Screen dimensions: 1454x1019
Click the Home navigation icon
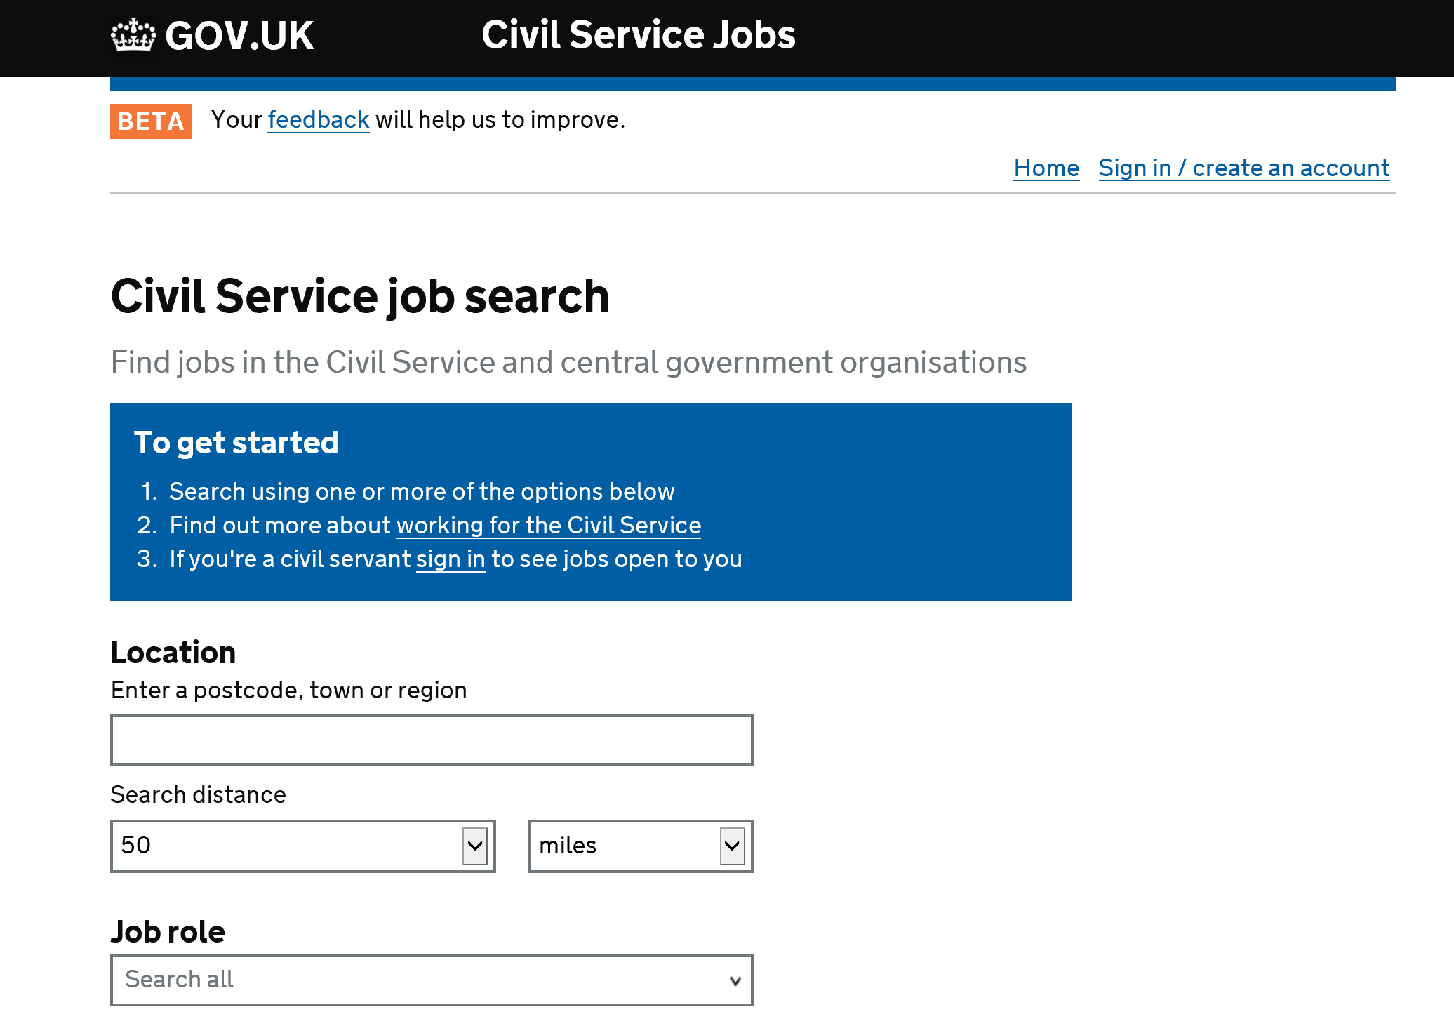[x=1046, y=168]
